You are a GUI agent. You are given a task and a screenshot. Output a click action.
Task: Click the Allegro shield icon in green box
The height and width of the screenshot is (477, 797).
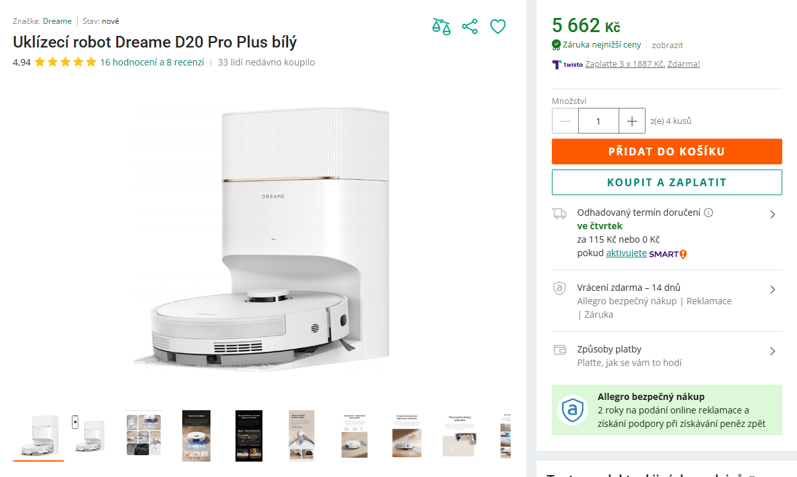(x=572, y=409)
